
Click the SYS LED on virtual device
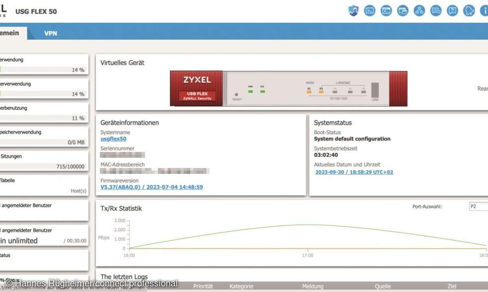click(263, 91)
